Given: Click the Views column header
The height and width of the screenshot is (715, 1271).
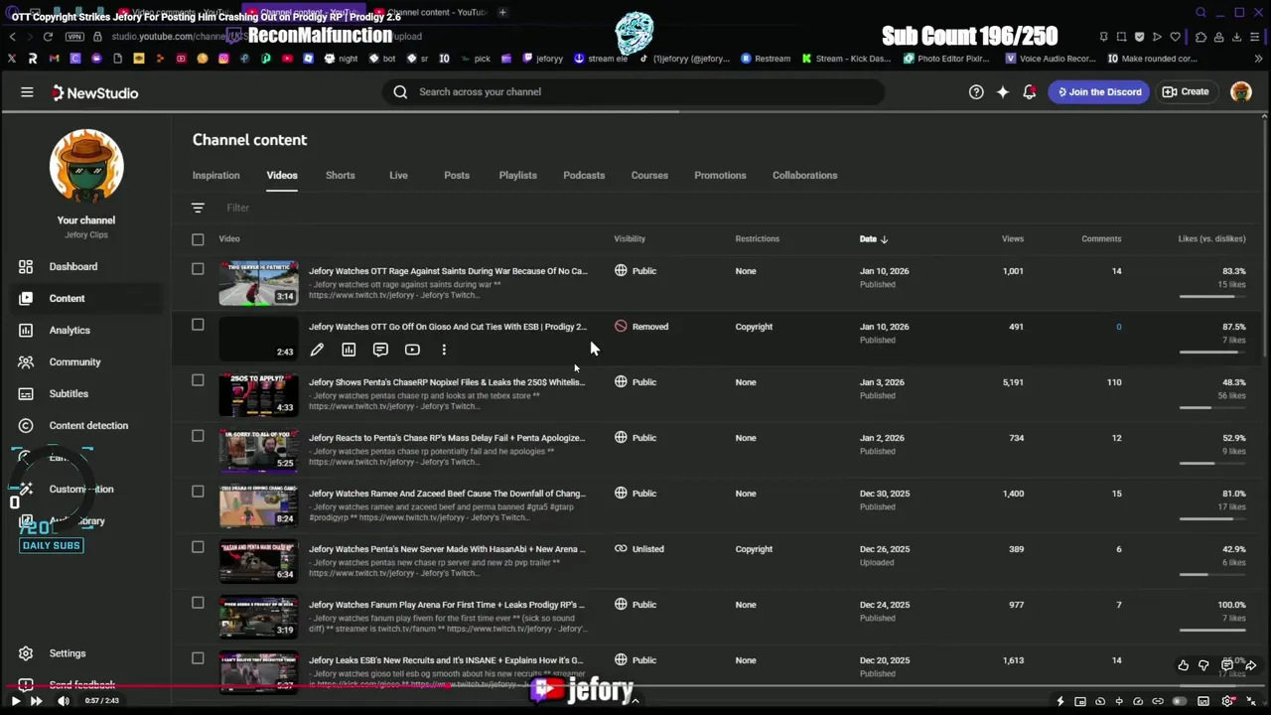Looking at the screenshot, I should pyautogui.click(x=1013, y=238).
